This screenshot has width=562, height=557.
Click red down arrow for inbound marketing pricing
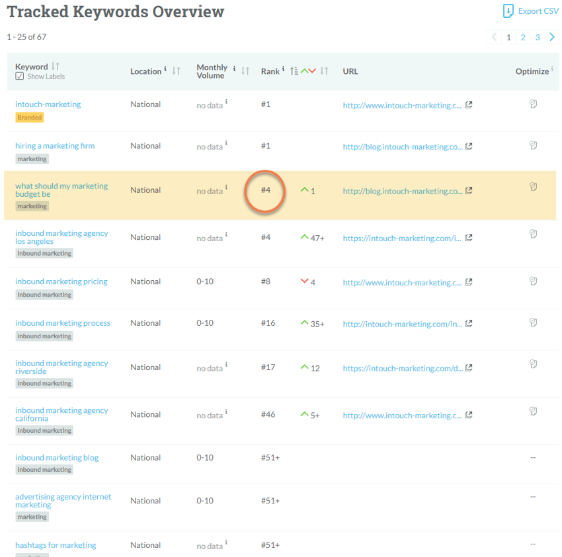(304, 280)
